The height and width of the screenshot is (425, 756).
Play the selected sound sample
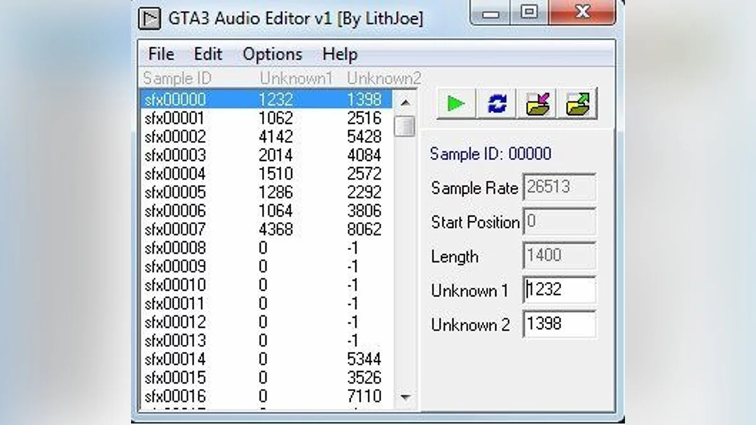455,104
